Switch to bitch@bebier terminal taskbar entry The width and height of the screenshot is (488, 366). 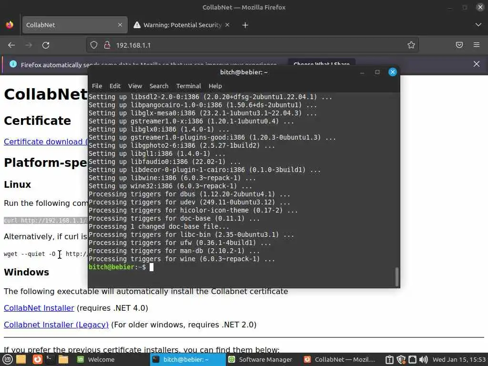click(x=188, y=359)
